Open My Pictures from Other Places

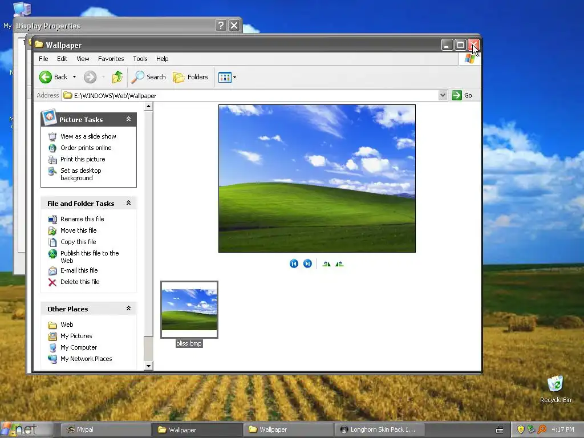76,336
